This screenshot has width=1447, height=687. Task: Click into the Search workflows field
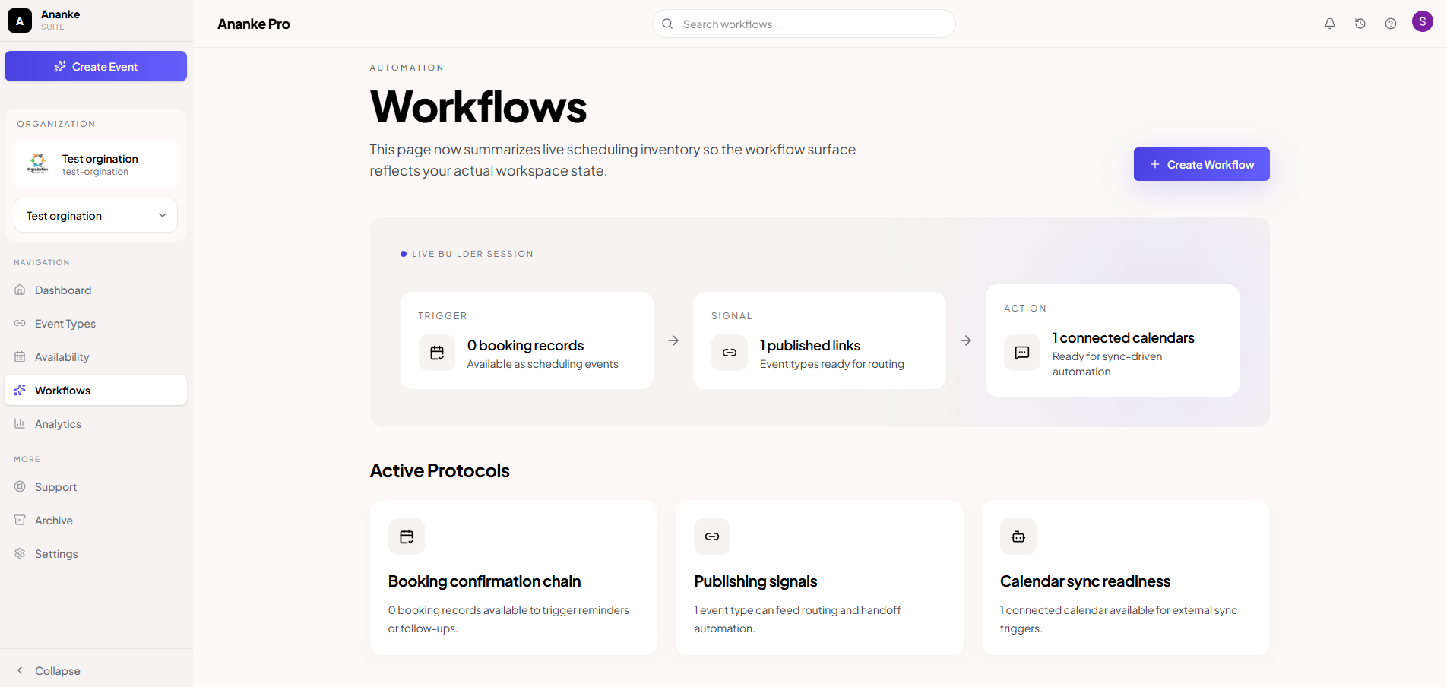point(804,24)
